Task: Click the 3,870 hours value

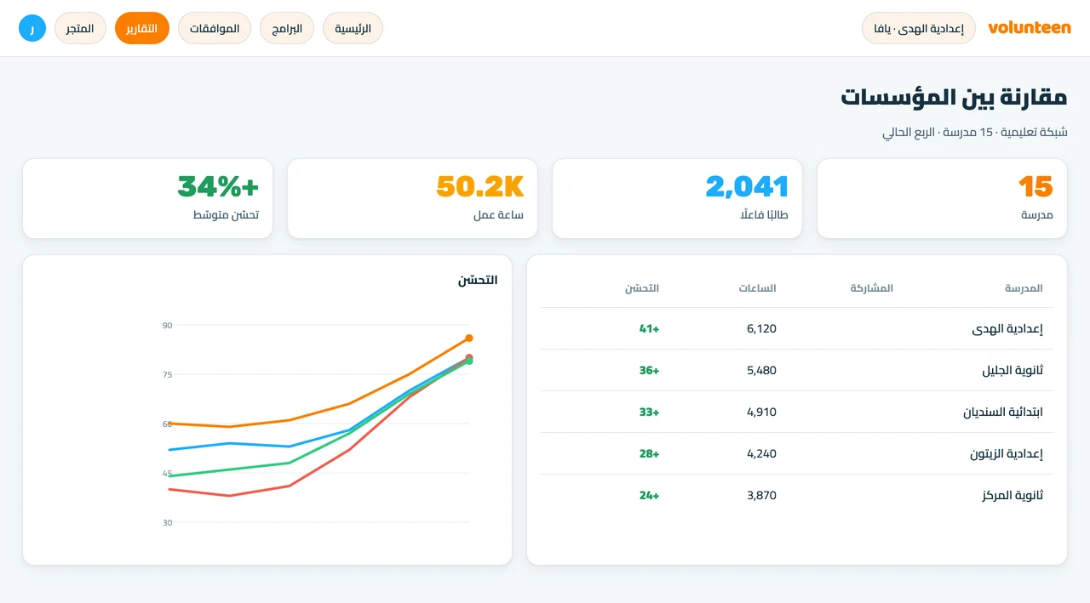Action: (x=761, y=495)
